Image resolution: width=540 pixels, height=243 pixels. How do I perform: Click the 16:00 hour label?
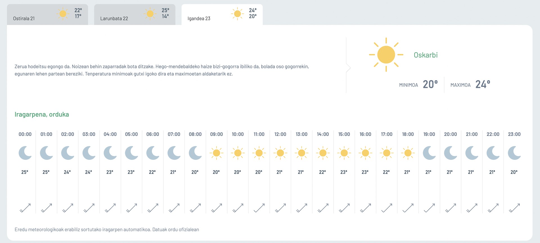365,134
